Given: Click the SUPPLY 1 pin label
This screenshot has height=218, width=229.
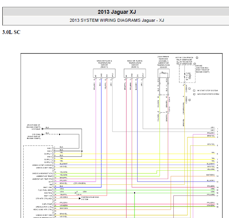Looking at the screenshot, I should click(x=48, y=154).
